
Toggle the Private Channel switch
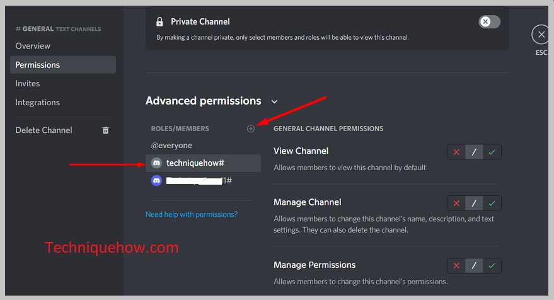[489, 22]
